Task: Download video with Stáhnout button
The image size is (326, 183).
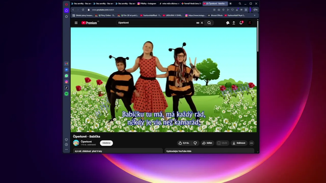Action: pos(239,143)
